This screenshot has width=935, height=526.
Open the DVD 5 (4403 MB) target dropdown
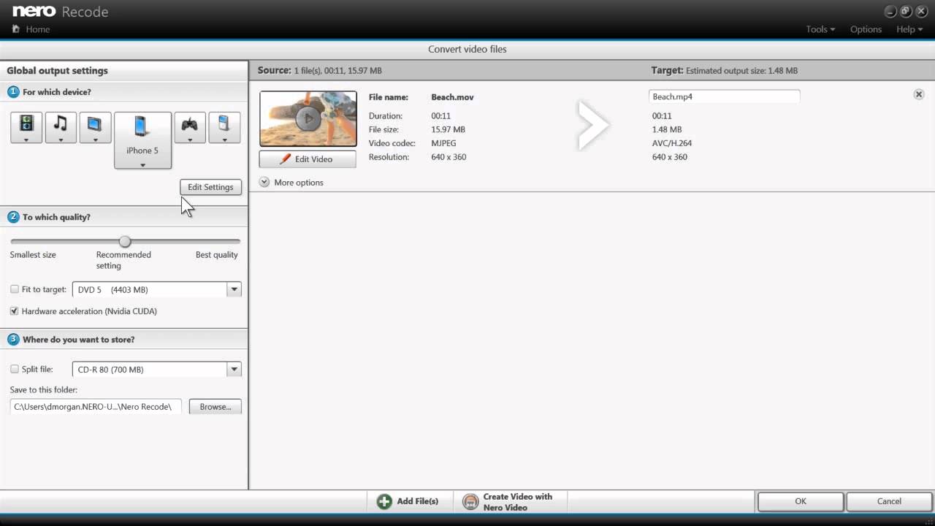[234, 289]
